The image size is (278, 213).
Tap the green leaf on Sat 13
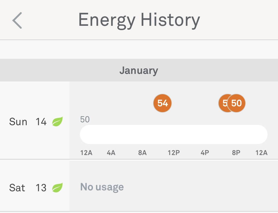pos(57,188)
